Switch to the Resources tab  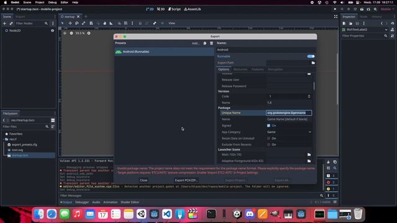click(x=240, y=69)
